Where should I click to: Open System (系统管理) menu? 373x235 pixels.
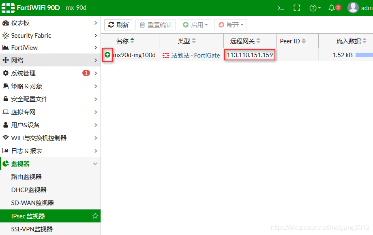[50, 73]
